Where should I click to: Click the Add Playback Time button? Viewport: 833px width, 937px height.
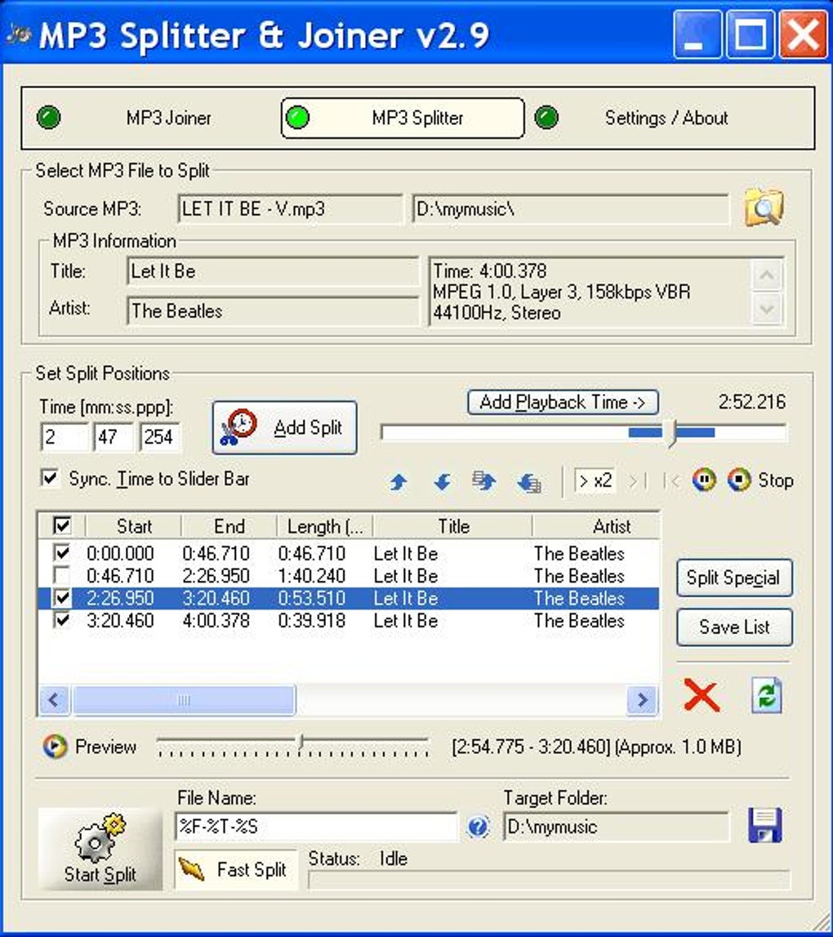[x=563, y=402]
